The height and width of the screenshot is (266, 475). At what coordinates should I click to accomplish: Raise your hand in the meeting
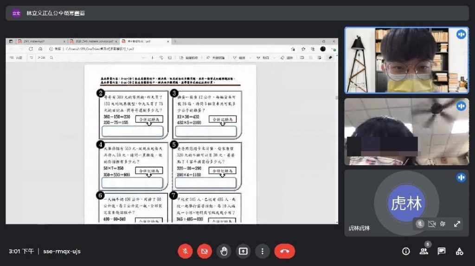point(224,251)
